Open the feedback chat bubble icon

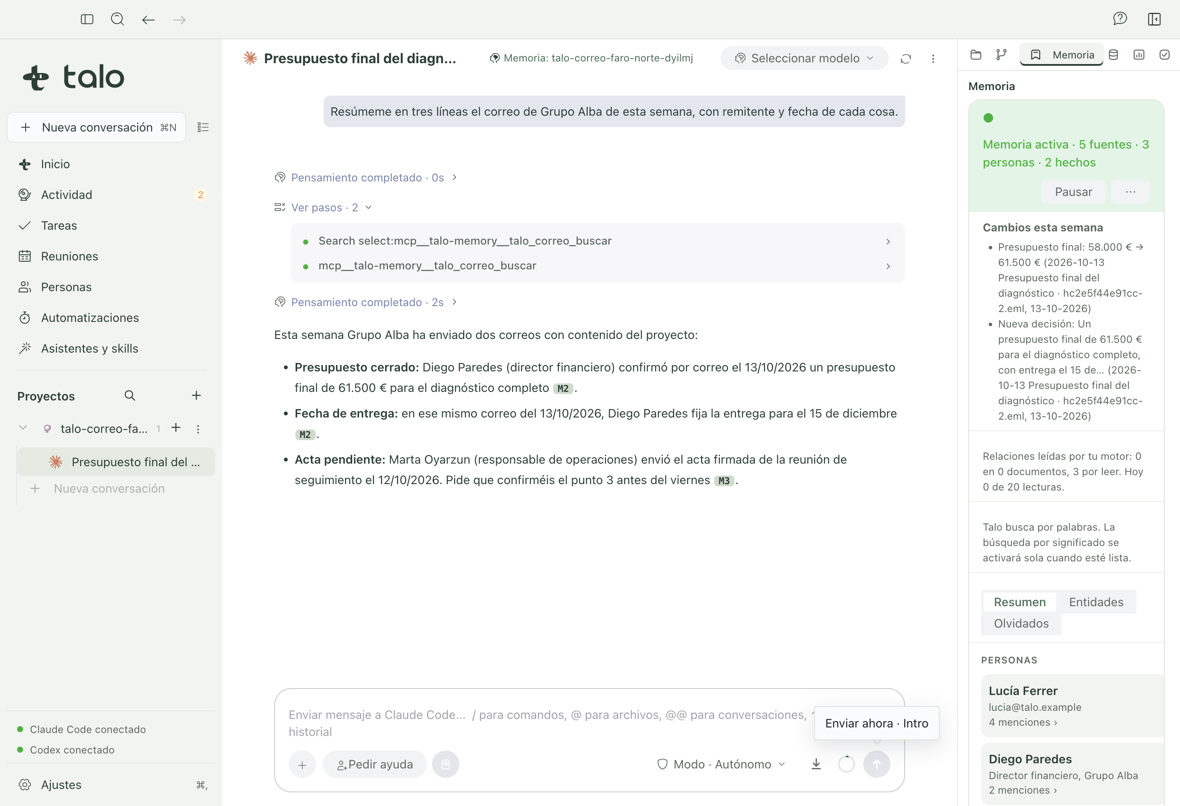coord(1119,19)
